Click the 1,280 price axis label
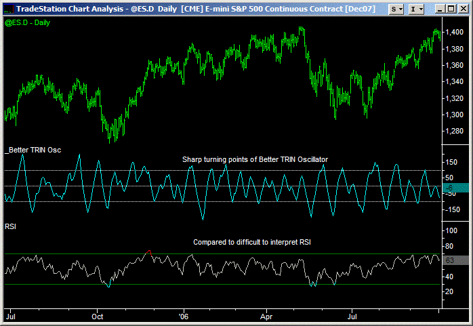473x326 pixels. (x=454, y=131)
